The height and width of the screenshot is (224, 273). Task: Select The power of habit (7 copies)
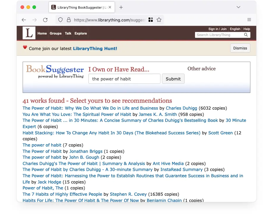coord(42,145)
